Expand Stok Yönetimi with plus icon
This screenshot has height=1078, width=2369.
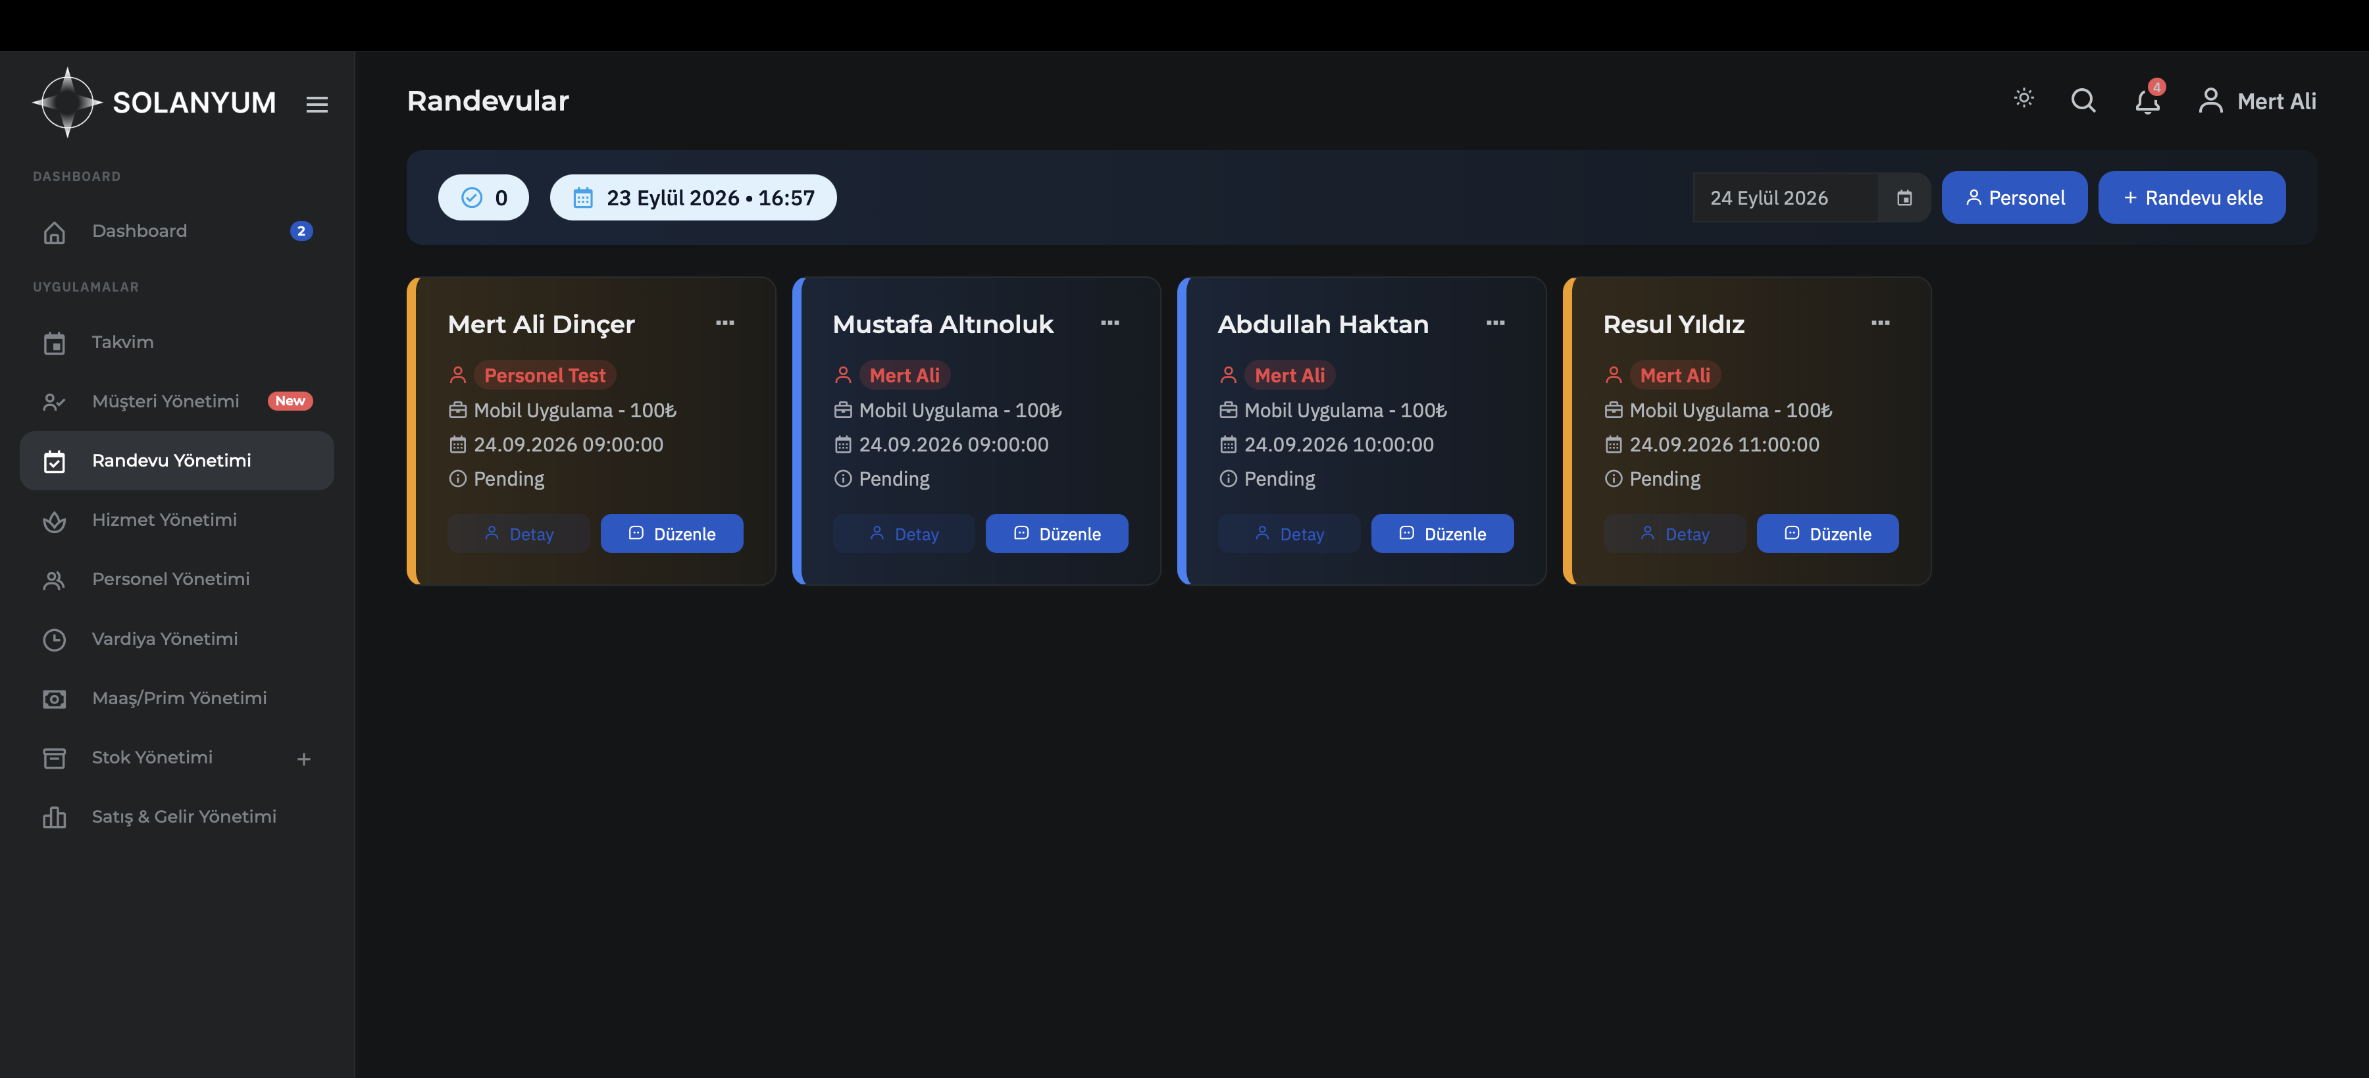(x=303, y=759)
